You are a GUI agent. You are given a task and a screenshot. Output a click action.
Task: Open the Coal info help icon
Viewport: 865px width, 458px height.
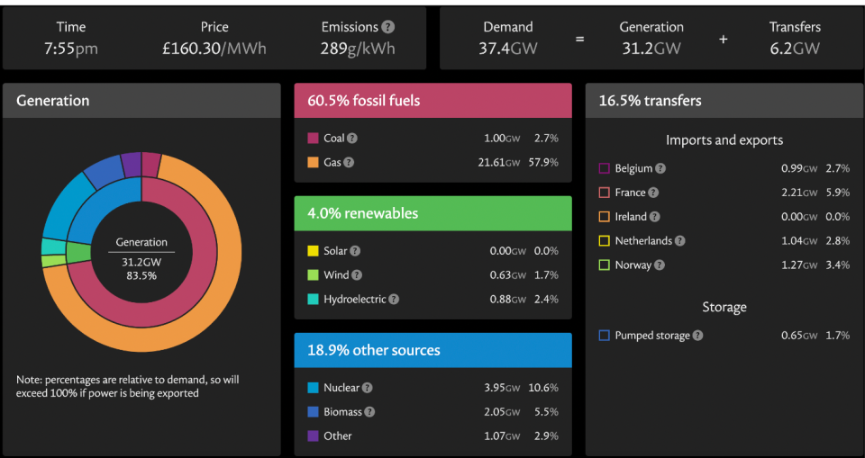coord(352,139)
